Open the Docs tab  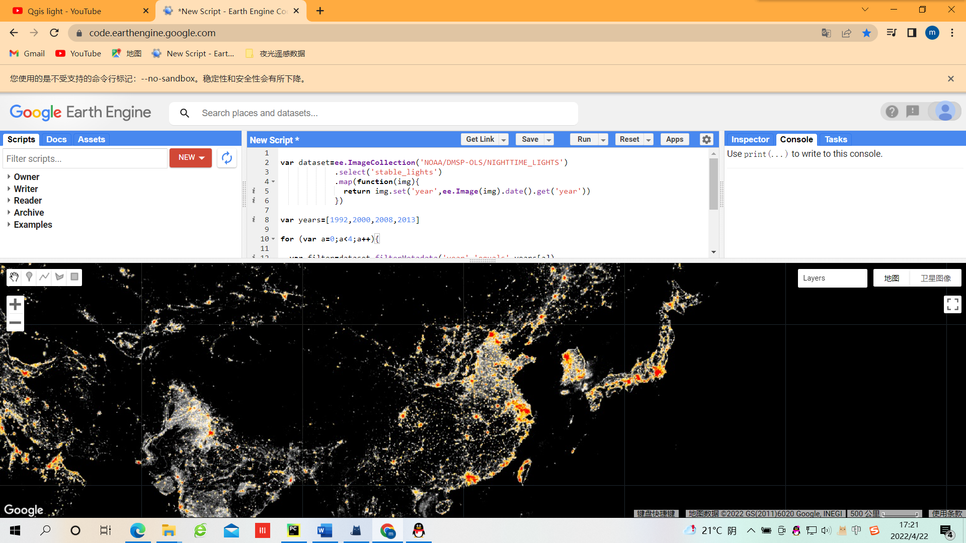coord(56,139)
